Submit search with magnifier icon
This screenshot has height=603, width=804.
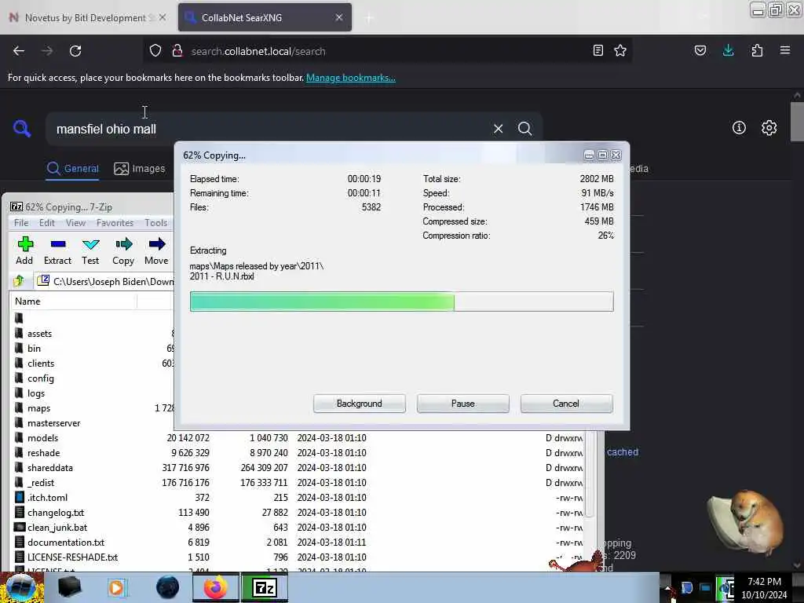pos(524,129)
